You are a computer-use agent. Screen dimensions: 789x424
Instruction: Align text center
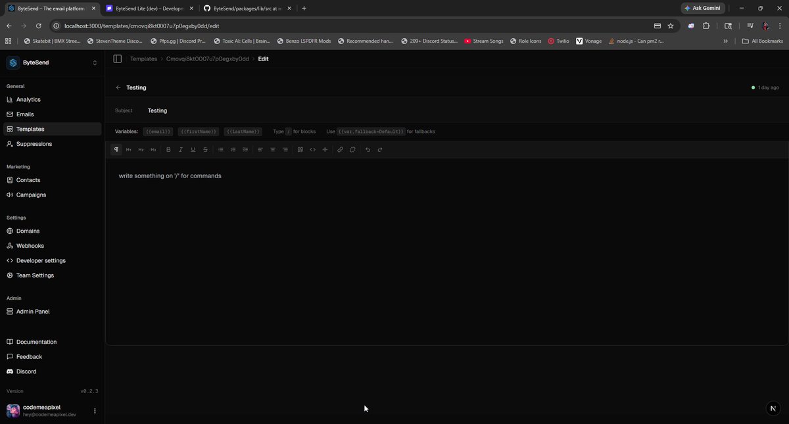273,149
